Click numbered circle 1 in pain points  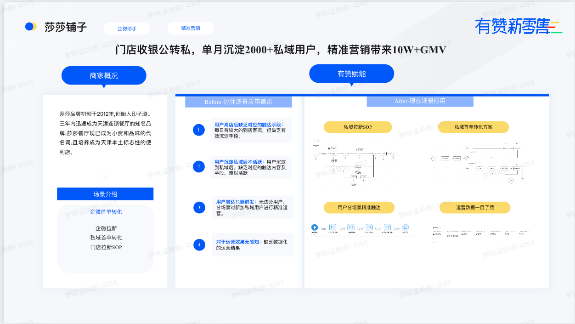[198, 130]
